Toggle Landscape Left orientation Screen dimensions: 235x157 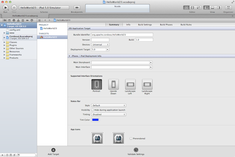tap(130, 84)
